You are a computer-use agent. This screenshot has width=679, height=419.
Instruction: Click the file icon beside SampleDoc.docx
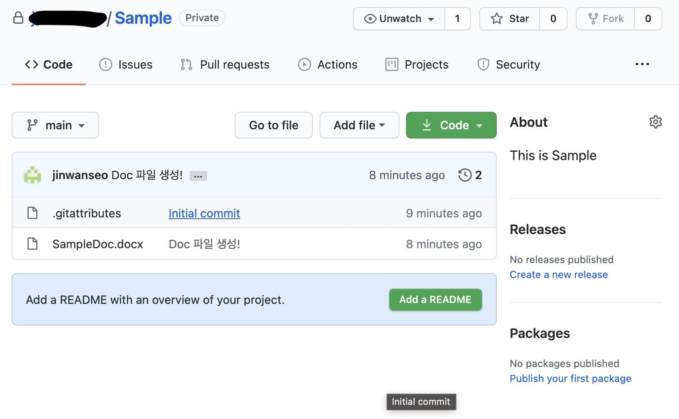click(32, 244)
